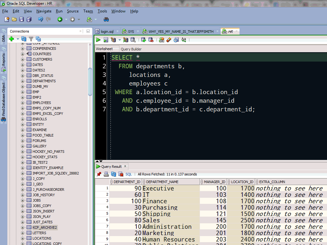Image resolution: width=327 pixels, height=245 pixels.
Task: Refresh the Connections tree
Action: [24, 39]
